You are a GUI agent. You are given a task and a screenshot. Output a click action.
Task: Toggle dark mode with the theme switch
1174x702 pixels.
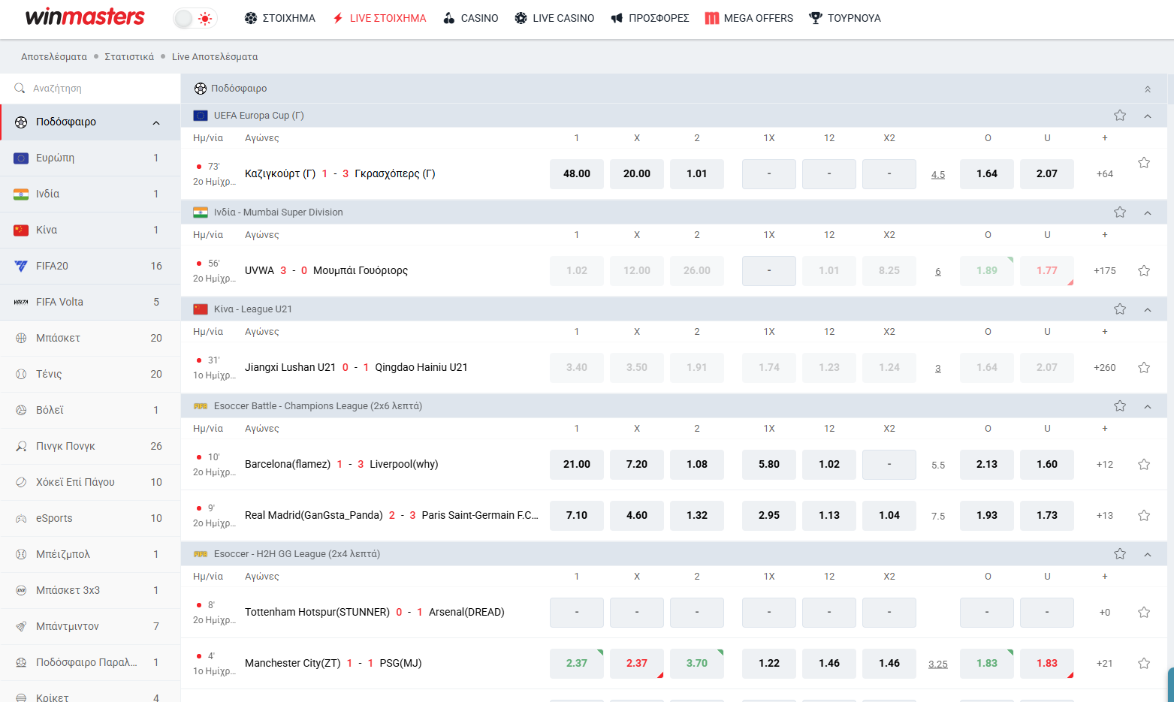pyautogui.click(x=194, y=17)
